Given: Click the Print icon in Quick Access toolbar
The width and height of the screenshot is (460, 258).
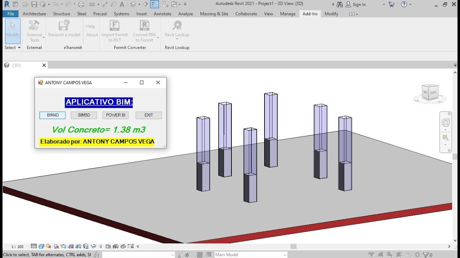Looking at the screenshot, I should 81,4.
